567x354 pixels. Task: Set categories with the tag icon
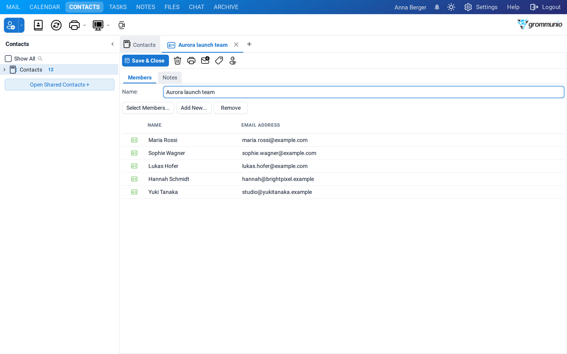[x=219, y=61]
